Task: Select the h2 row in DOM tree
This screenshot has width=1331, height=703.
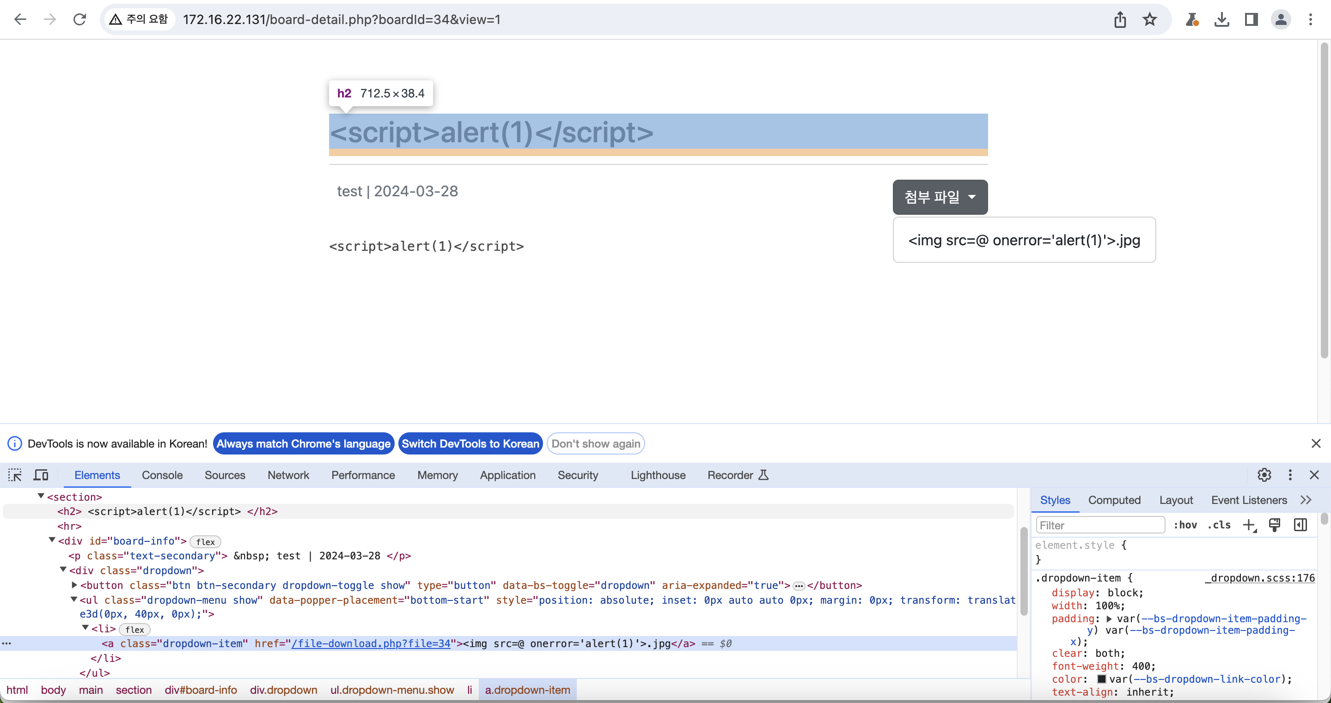Action: coord(508,511)
